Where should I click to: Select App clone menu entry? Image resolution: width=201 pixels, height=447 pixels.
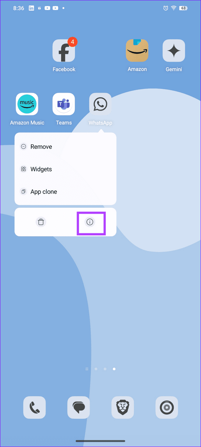coord(65,192)
